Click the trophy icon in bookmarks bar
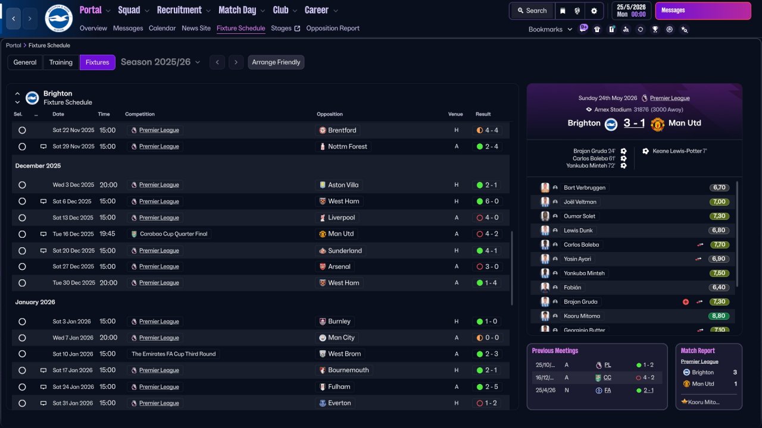The width and height of the screenshot is (762, 428). pyautogui.click(x=655, y=29)
